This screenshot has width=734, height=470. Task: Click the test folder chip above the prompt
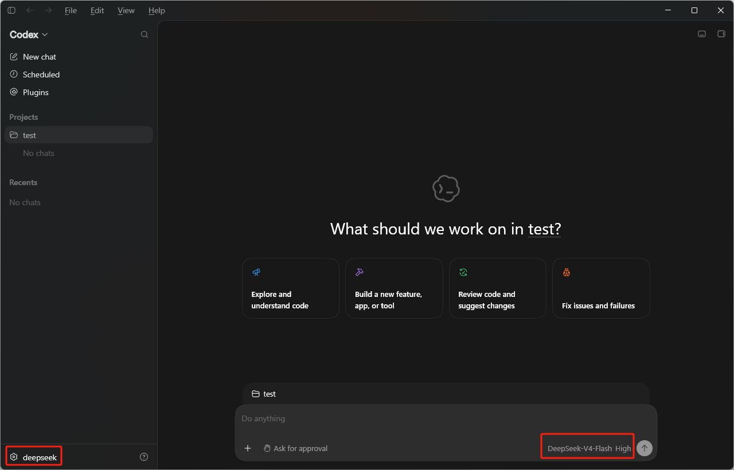(264, 394)
